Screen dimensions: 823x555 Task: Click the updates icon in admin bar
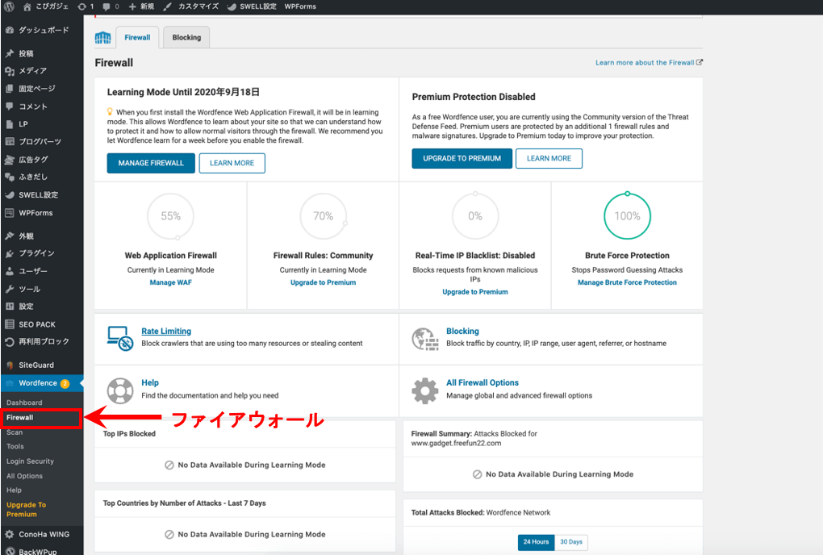pos(81,6)
